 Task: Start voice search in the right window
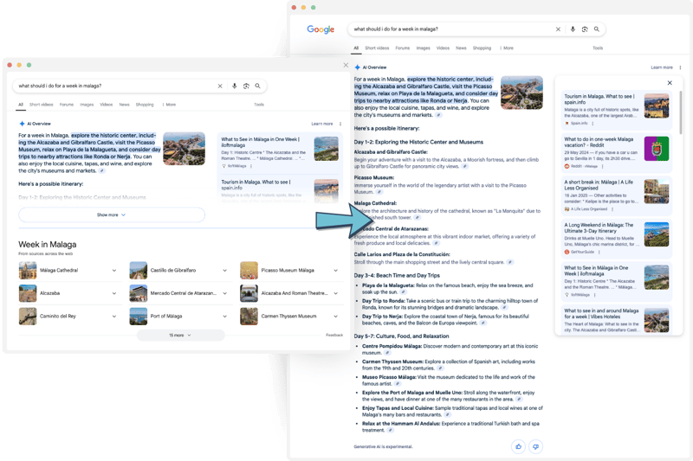click(573, 29)
